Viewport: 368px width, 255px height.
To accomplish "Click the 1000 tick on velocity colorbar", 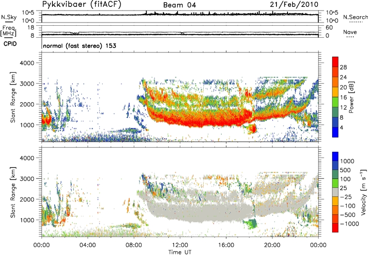I will click(x=347, y=161).
